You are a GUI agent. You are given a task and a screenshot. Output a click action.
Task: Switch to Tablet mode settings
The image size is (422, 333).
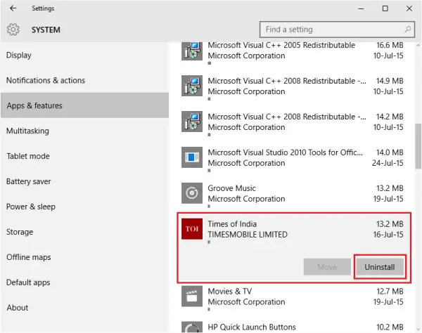(27, 156)
